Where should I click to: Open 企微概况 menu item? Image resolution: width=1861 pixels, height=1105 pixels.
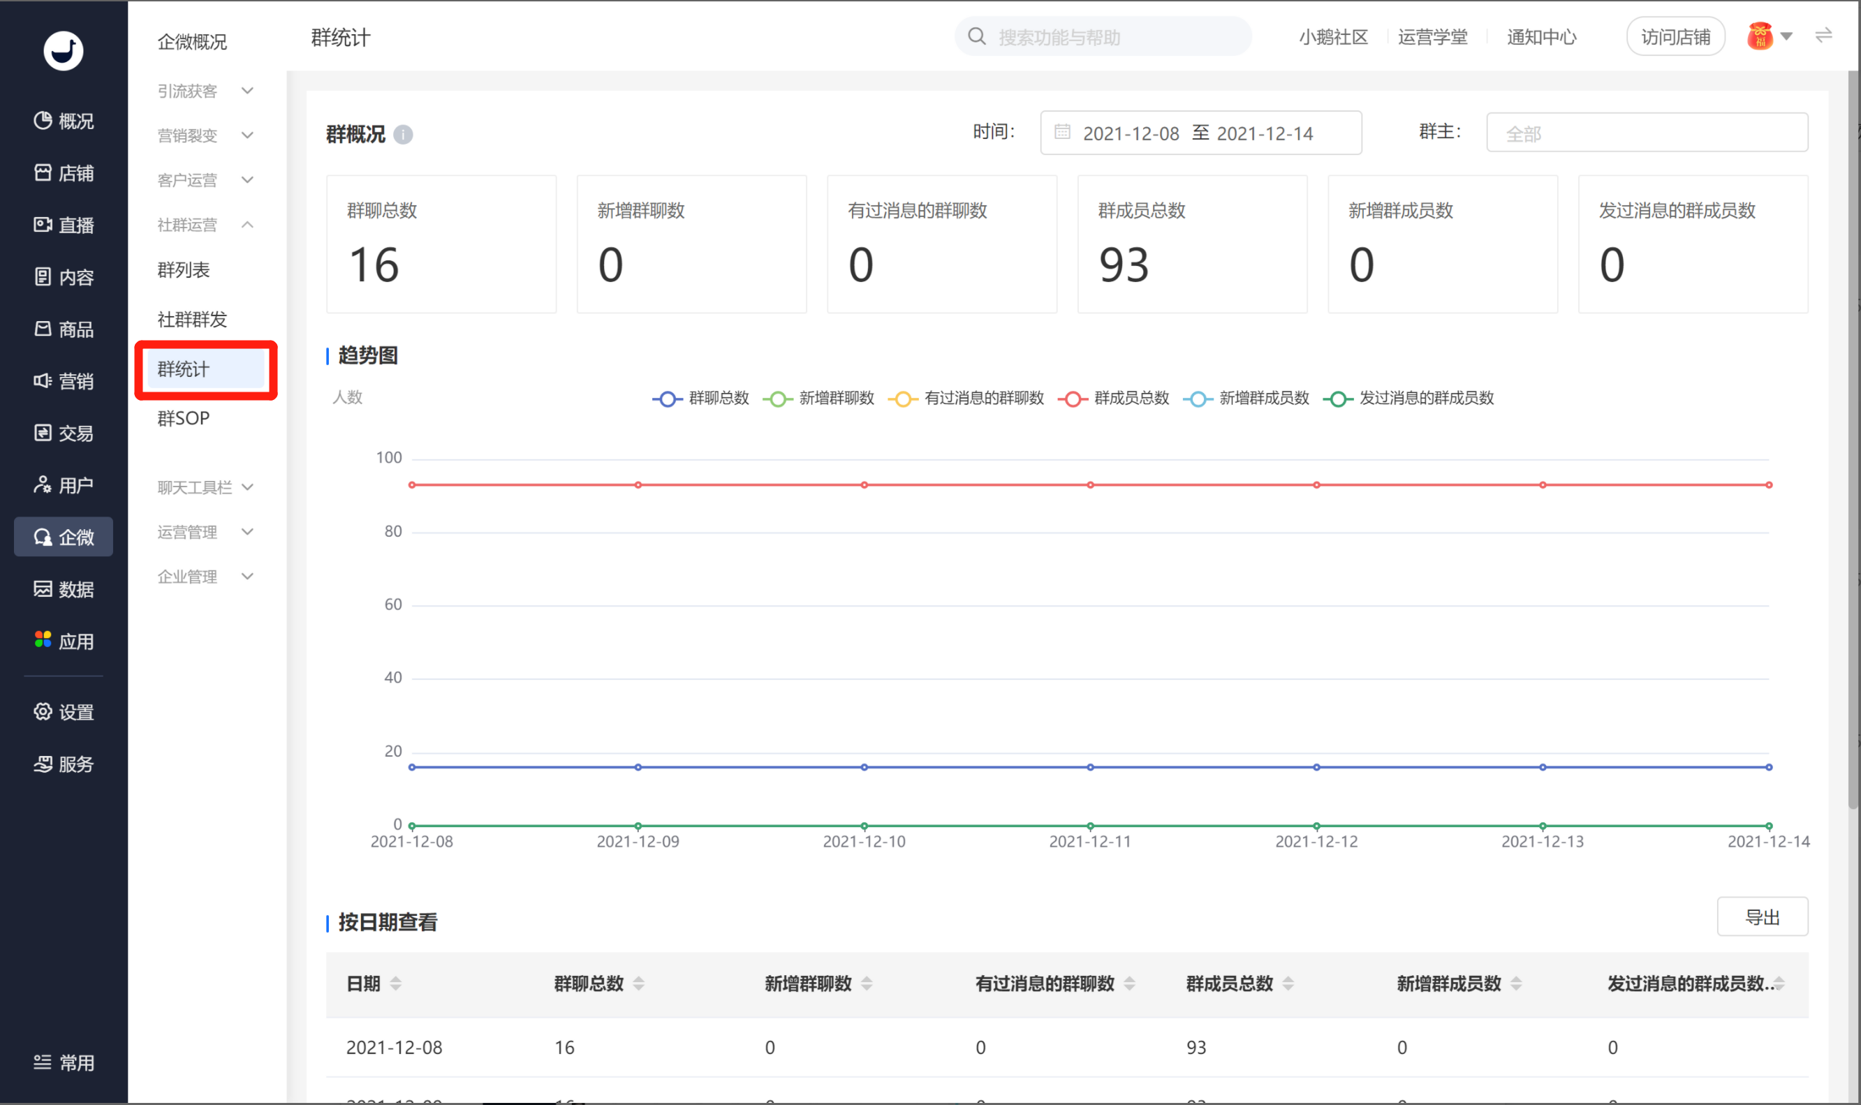pos(192,42)
